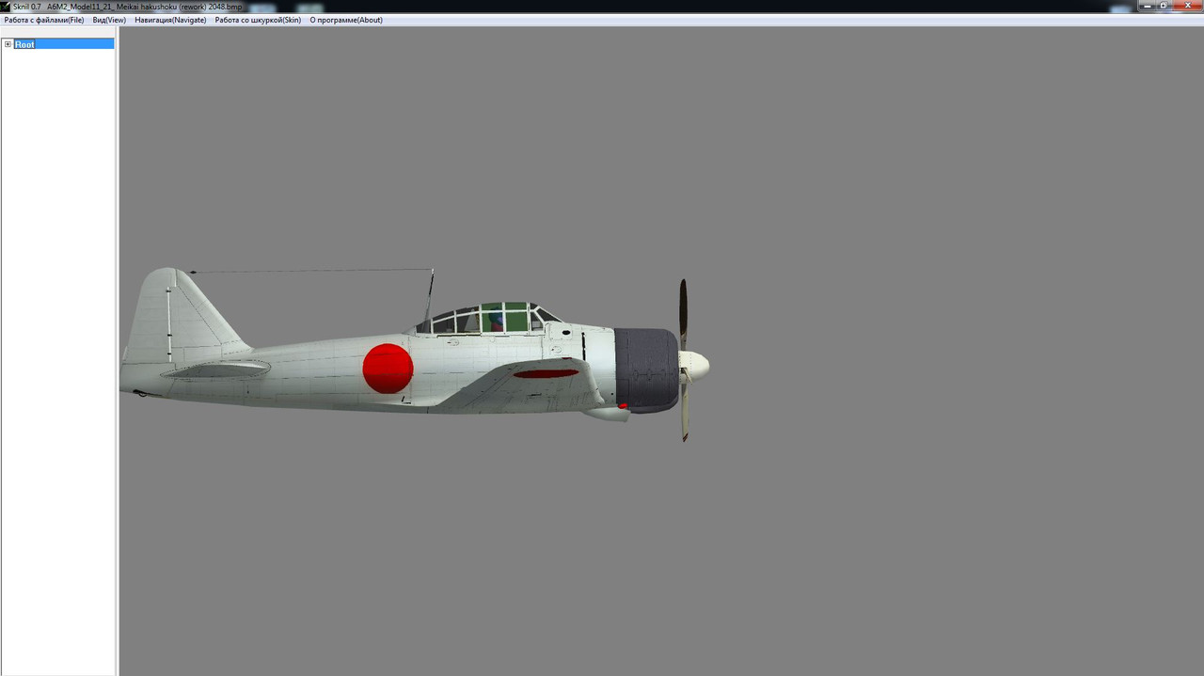Screen dimensions: 1204x676
Task: Open the О программе (About) menu
Action: coord(346,20)
